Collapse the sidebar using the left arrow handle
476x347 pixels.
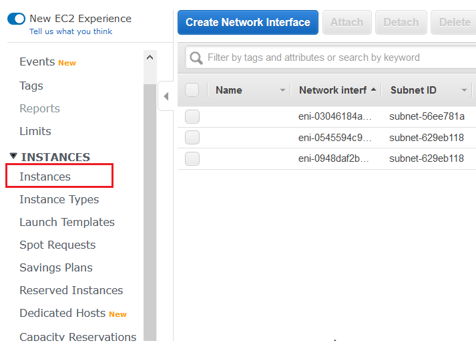click(166, 96)
